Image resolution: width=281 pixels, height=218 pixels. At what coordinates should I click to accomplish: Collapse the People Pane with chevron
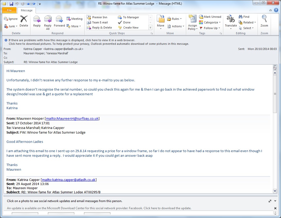275,201
